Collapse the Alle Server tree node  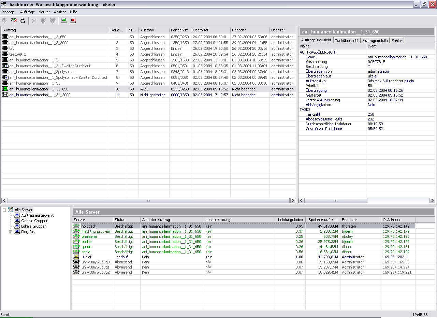pos(4,210)
